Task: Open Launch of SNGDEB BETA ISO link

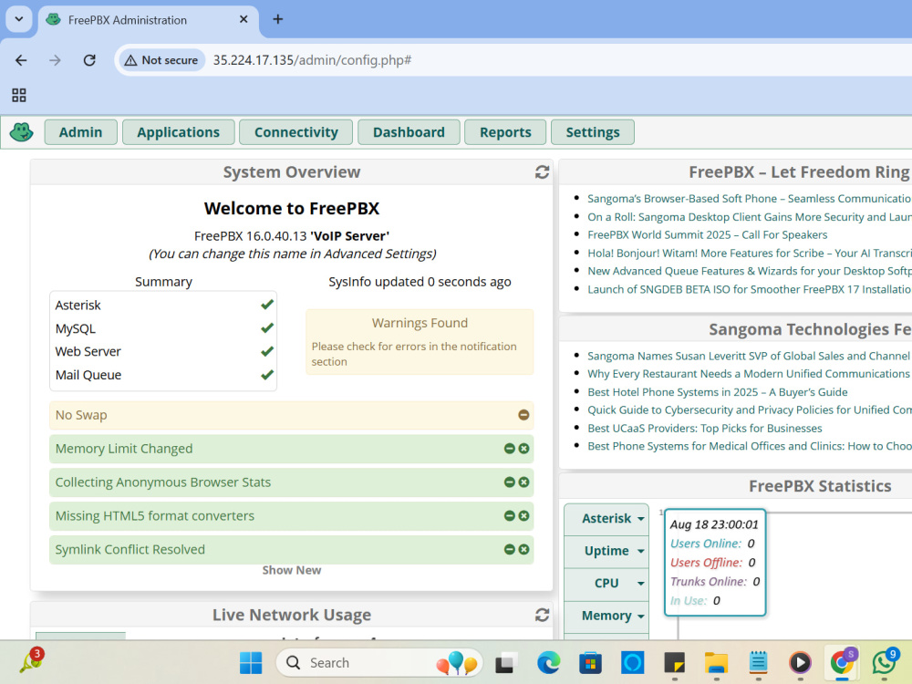Action: click(x=749, y=289)
